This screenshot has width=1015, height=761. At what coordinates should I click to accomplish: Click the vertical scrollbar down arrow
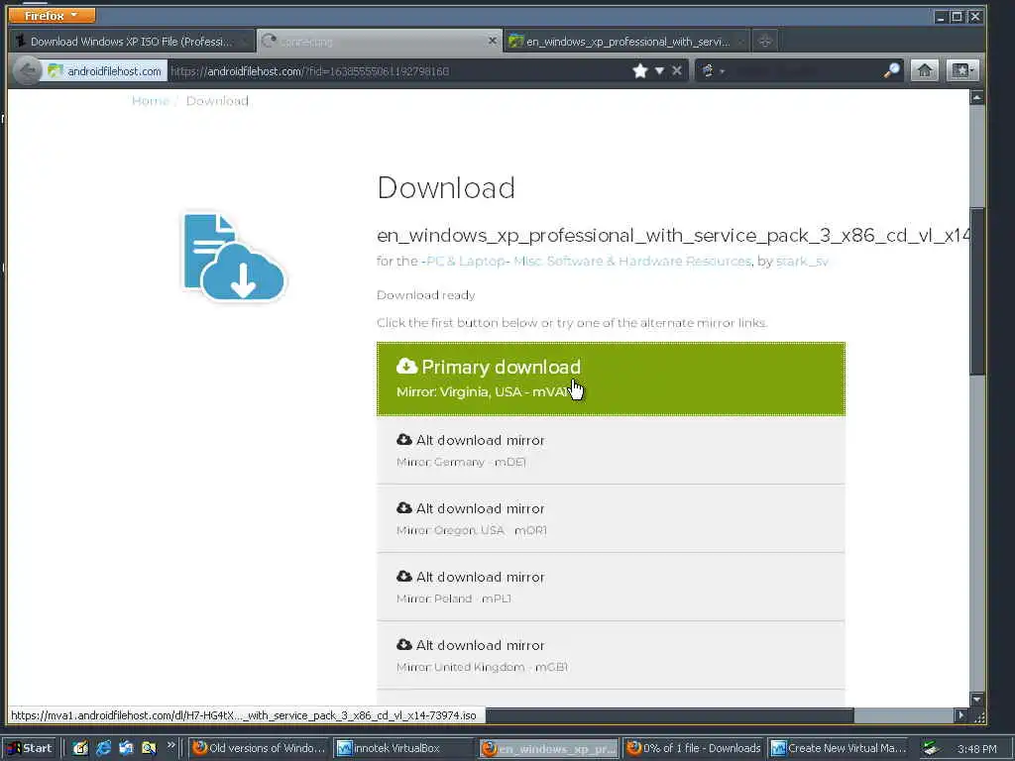[x=976, y=699]
